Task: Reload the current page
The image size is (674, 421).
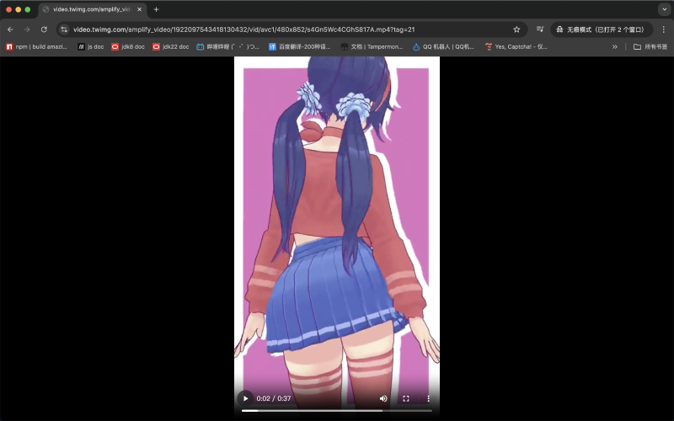Action: [44, 29]
